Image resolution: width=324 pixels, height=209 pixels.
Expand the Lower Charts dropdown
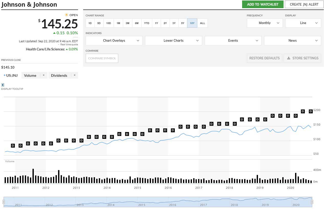[174, 41]
